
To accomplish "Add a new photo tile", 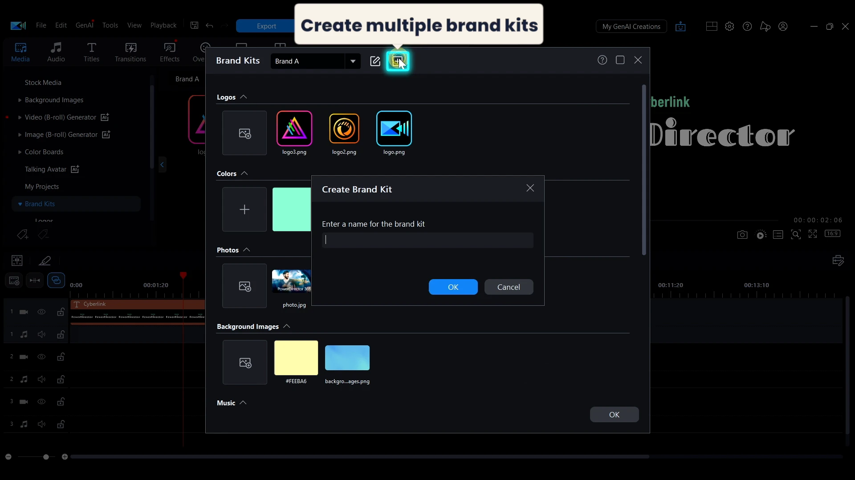I will [x=244, y=286].
